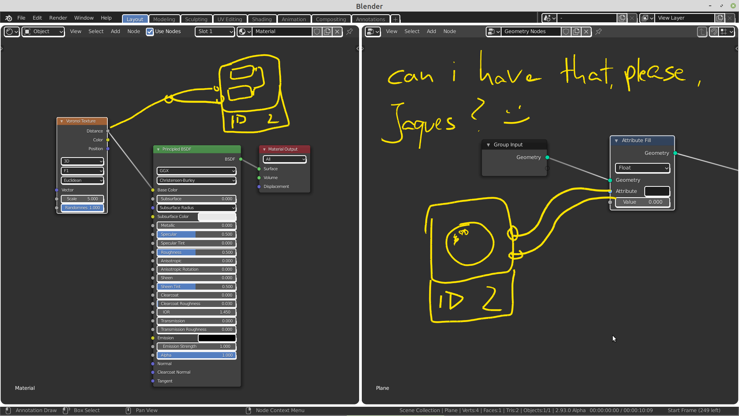
Task: Add a new view layer icon
Action: [x=720, y=18]
